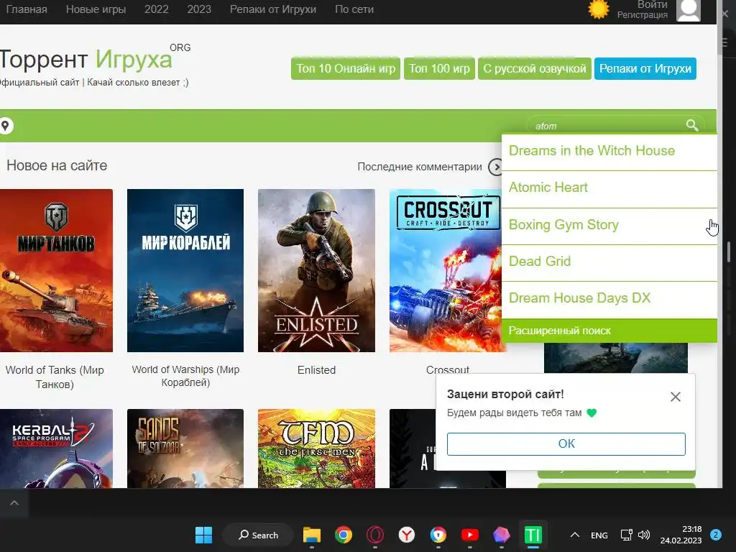Open network settings tray icon
The height and width of the screenshot is (552, 736).
626,535
